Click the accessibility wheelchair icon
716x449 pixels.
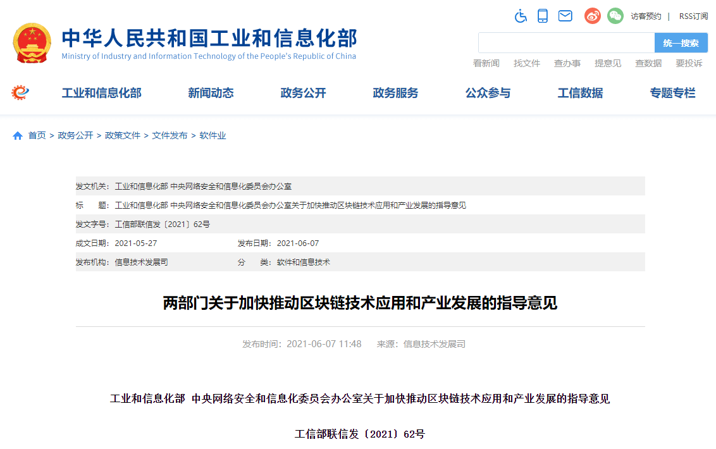[521, 16]
